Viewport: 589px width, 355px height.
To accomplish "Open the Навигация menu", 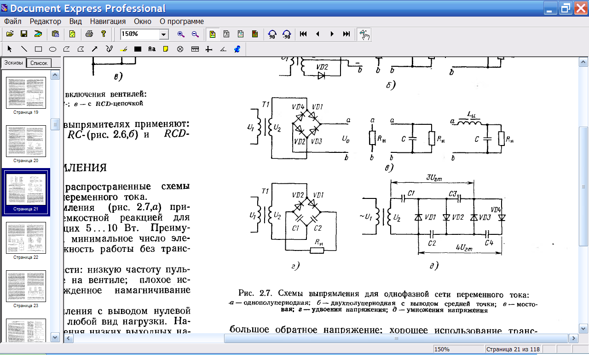I will [x=108, y=21].
